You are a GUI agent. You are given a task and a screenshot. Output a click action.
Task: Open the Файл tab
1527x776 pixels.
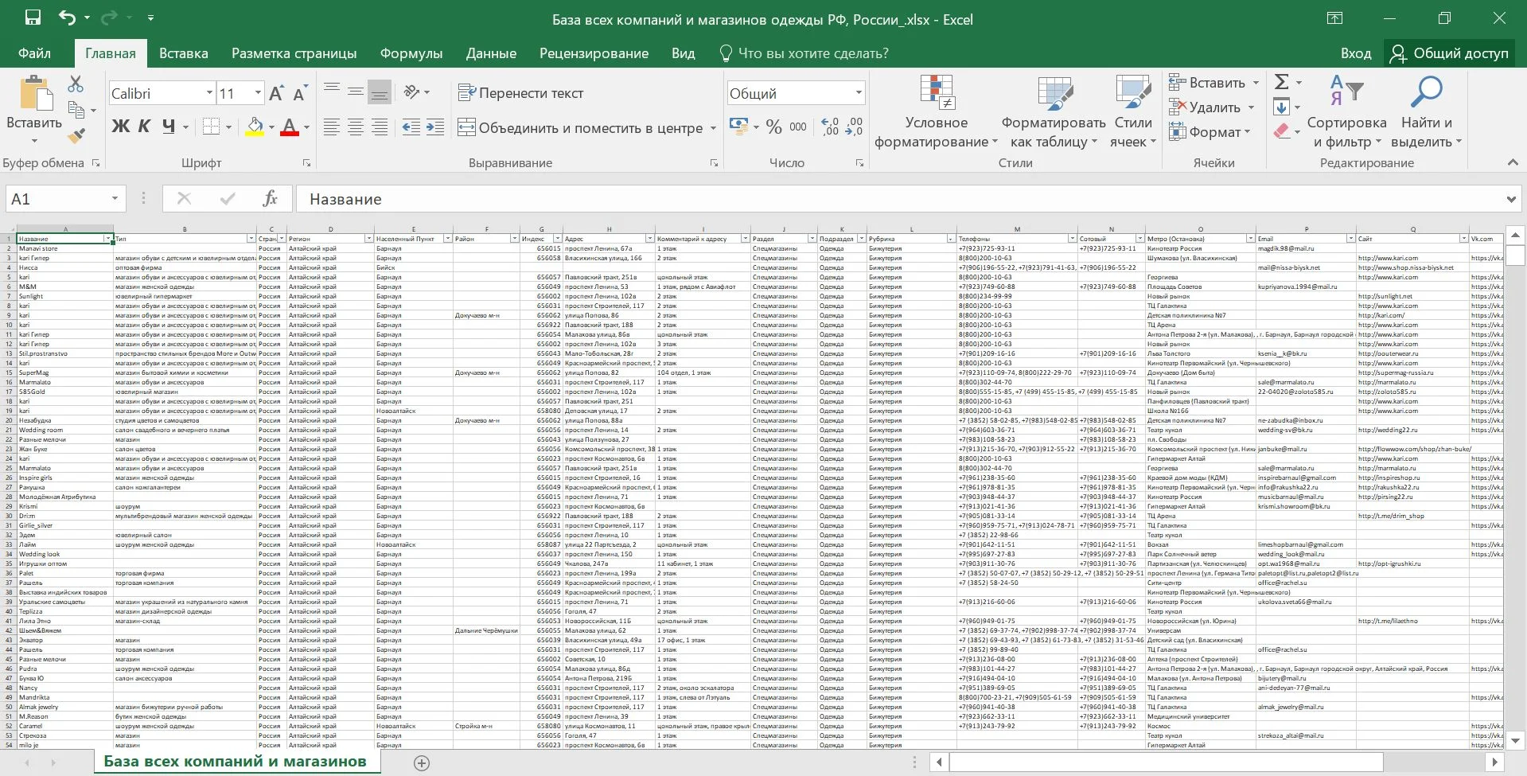click(x=34, y=53)
